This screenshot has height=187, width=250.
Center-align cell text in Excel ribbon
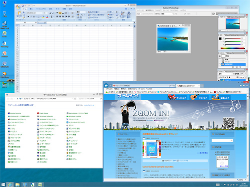(x=60, y=16)
